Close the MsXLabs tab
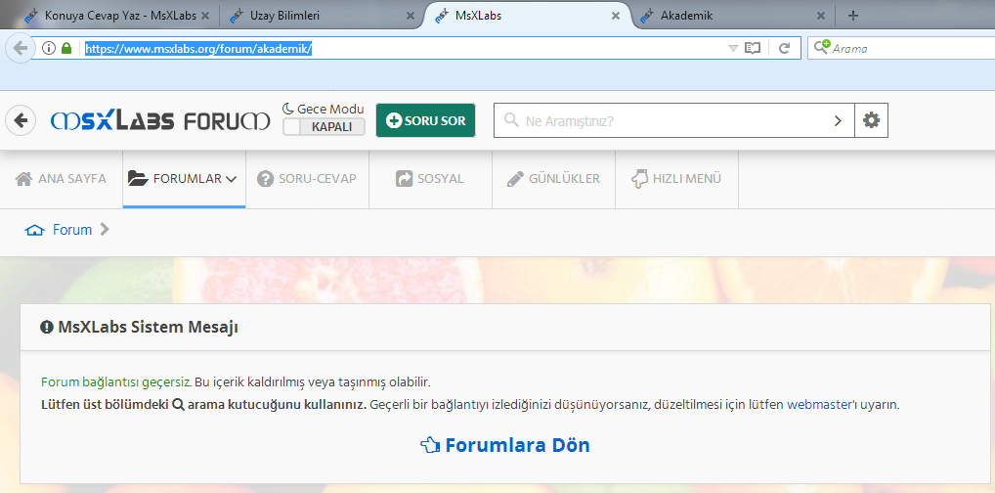 pos(616,16)
